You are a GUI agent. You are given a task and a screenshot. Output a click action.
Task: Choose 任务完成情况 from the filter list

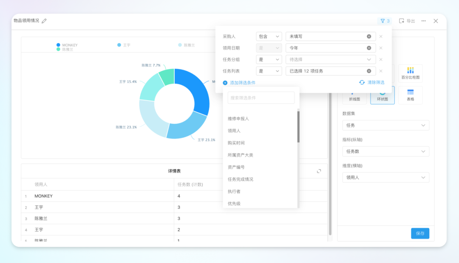[241, 179]
